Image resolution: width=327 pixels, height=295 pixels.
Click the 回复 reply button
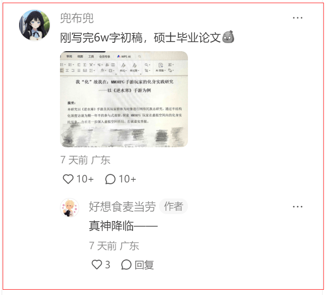[x=144, y=265]
